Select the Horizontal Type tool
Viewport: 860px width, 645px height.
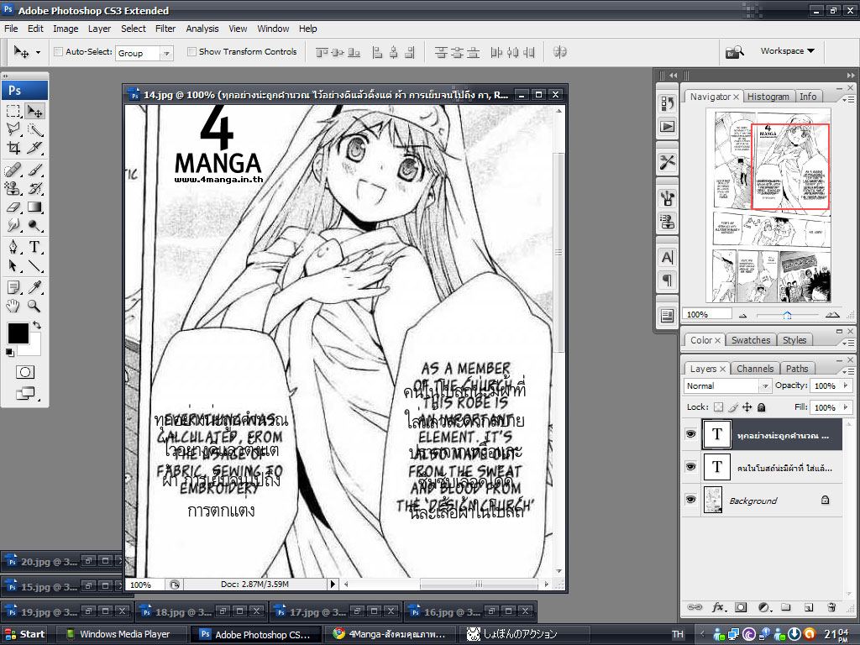click(x=35, y=248)
